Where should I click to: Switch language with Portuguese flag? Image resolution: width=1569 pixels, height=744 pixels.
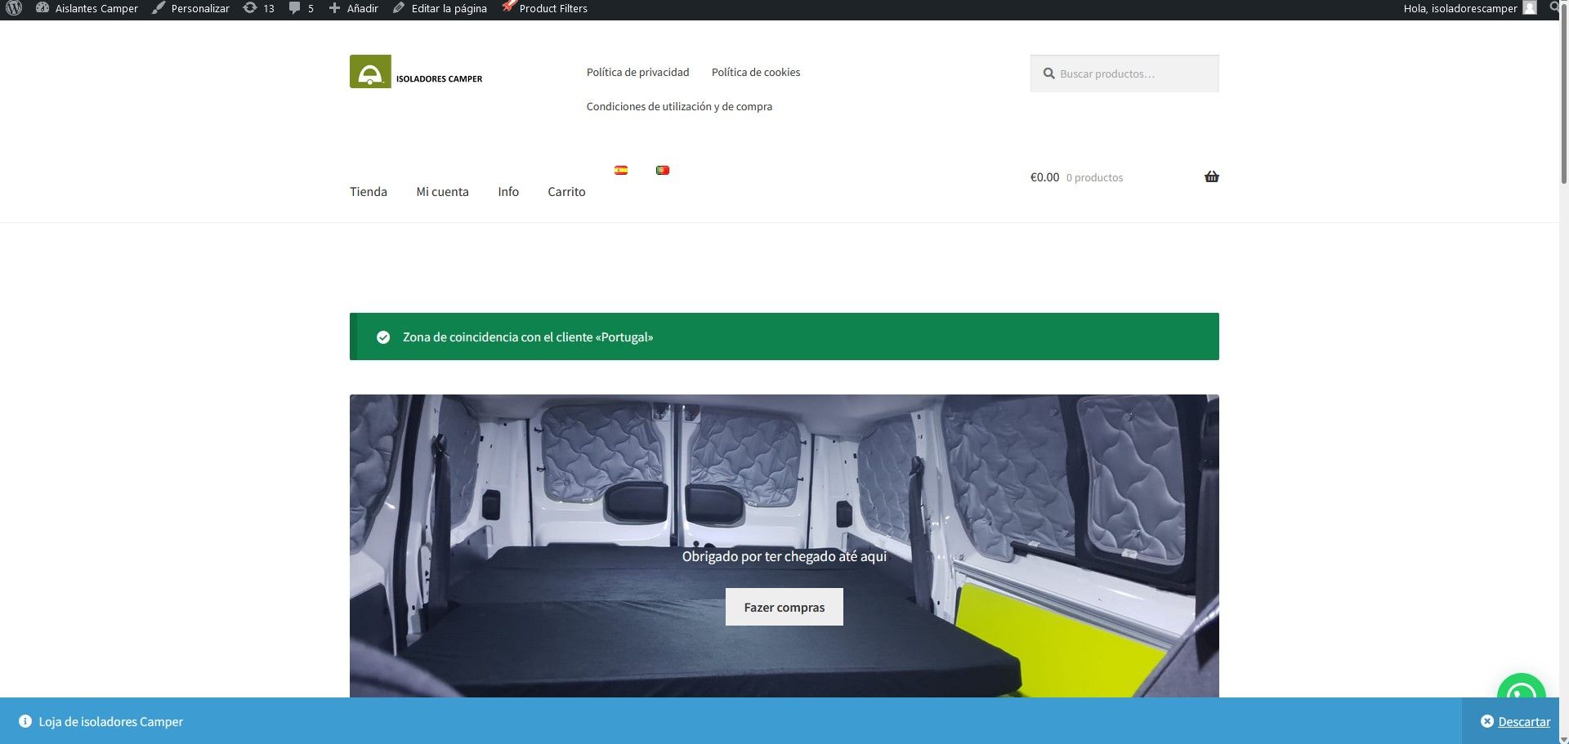663,170
